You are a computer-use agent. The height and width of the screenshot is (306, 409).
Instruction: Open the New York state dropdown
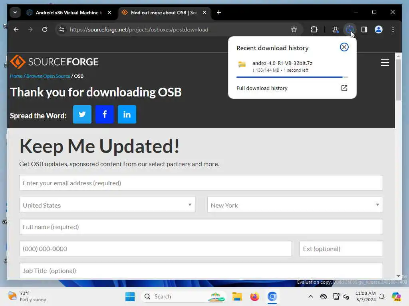click(x=295, y=205)
